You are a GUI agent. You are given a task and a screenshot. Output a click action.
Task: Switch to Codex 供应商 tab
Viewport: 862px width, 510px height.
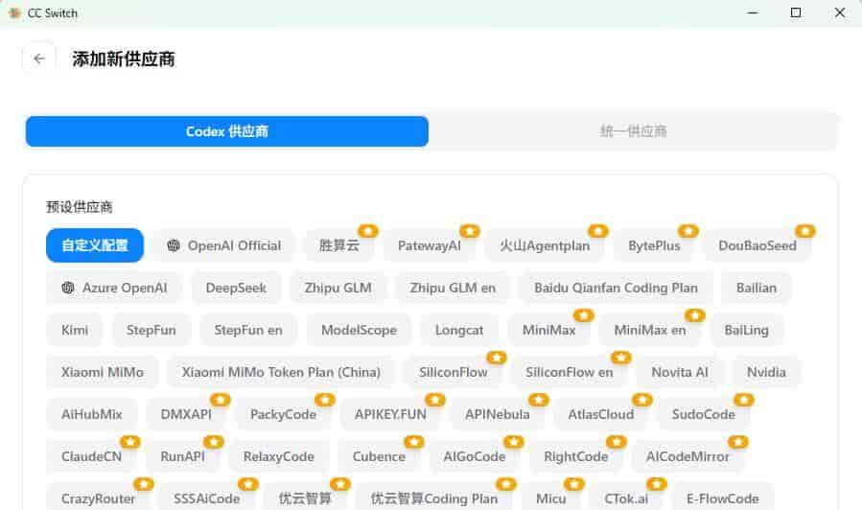point(227,131)
